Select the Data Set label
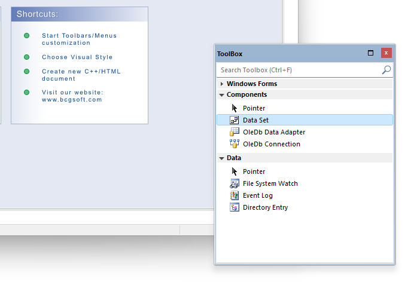Screen dimensions: 417x282 point(255,120)
